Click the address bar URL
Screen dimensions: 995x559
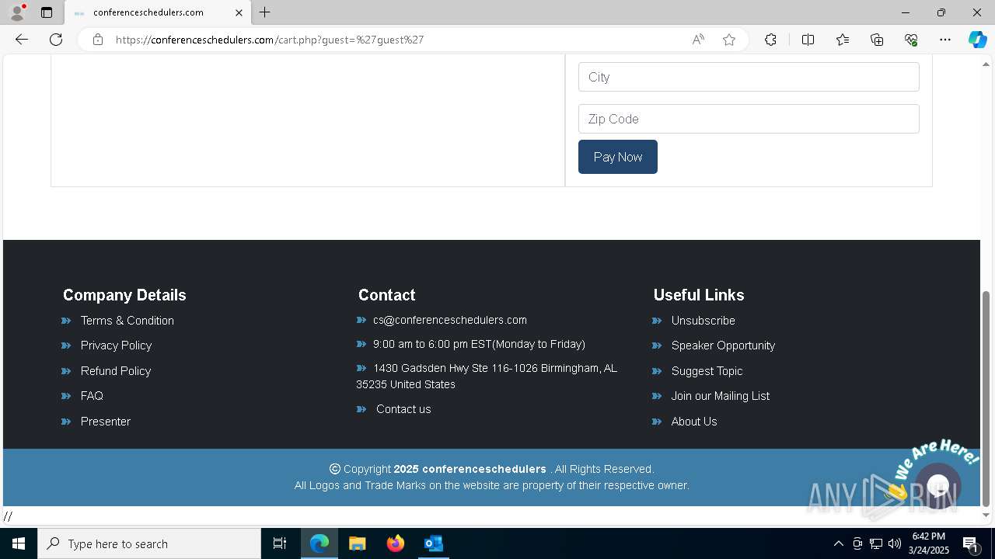(270, 40)
